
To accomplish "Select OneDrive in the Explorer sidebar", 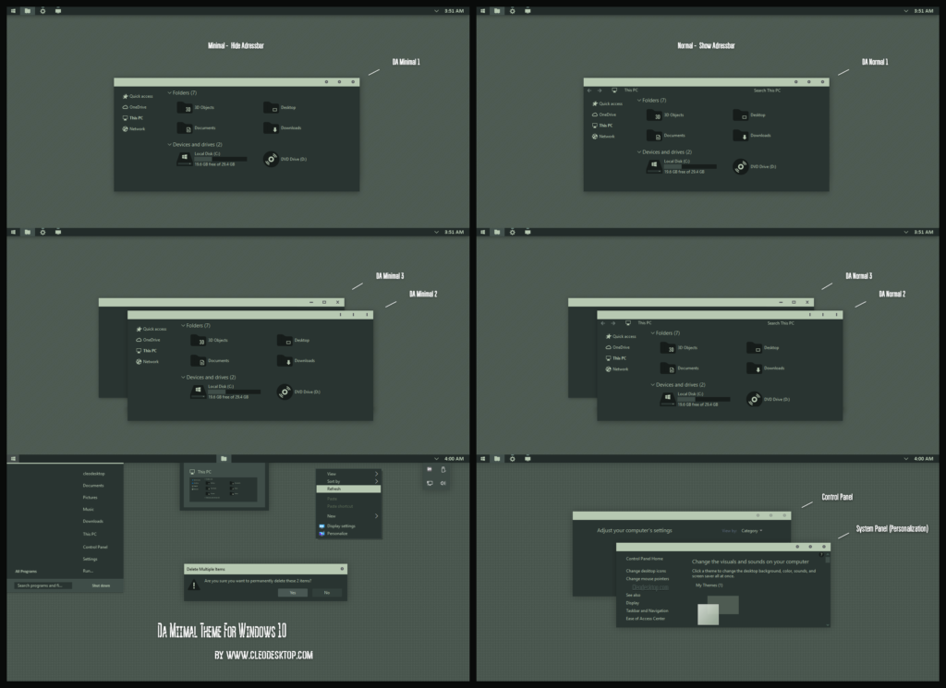I will click(136, 106).
